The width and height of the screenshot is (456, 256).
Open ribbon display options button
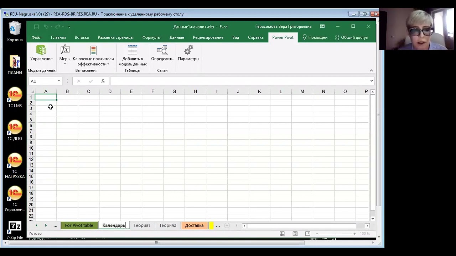pos(322,26)
